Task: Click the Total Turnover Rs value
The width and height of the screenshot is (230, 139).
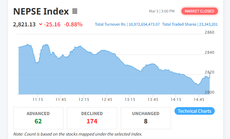Action: pos(144,24)
